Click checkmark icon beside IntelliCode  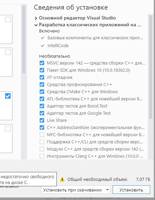click(x=42, y=45)
